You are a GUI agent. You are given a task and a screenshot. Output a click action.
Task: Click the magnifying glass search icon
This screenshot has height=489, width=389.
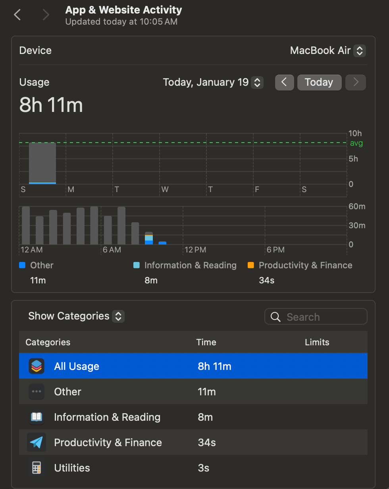pos(275,317)
